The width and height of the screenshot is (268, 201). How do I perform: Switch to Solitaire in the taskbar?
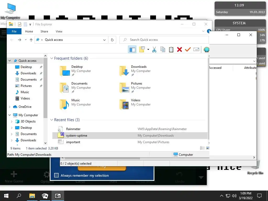pos(45,196)
